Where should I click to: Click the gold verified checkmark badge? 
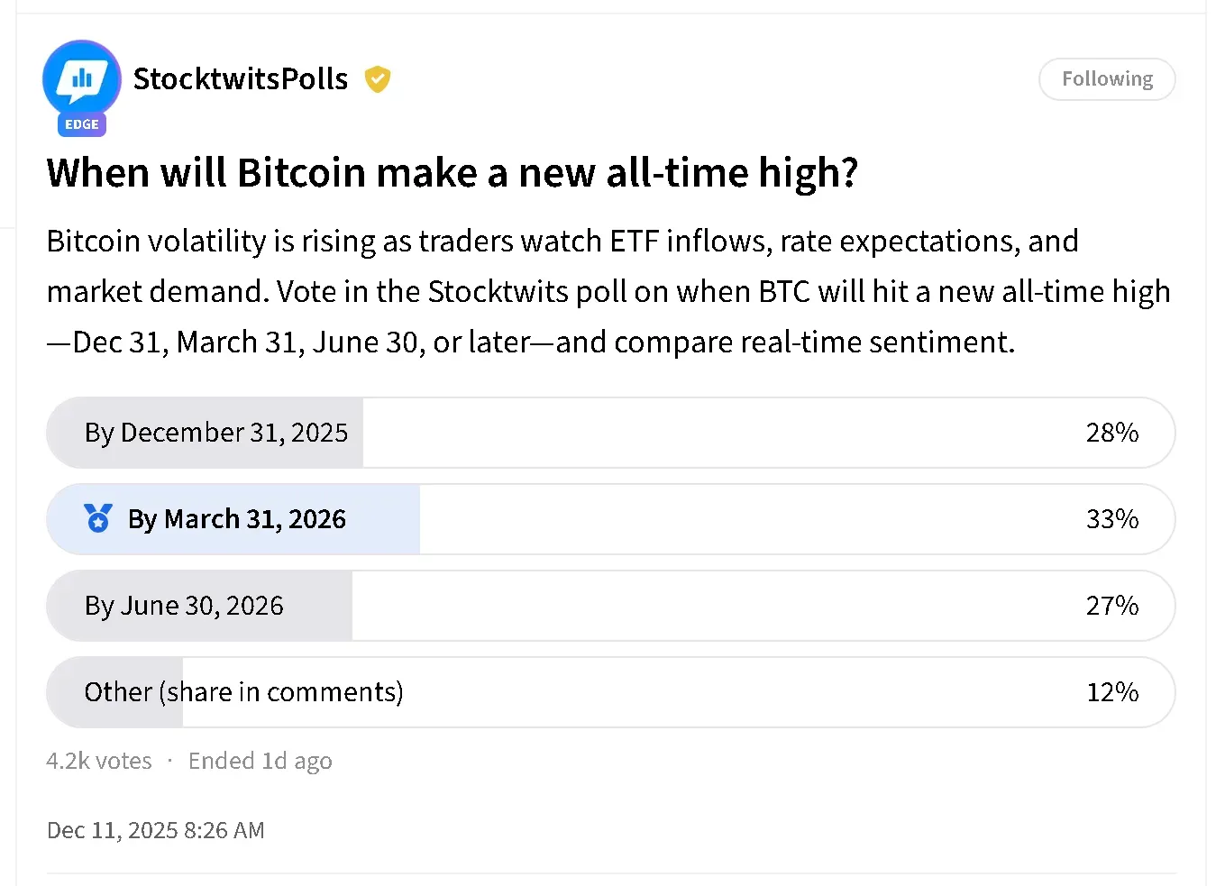coord(378,79)
